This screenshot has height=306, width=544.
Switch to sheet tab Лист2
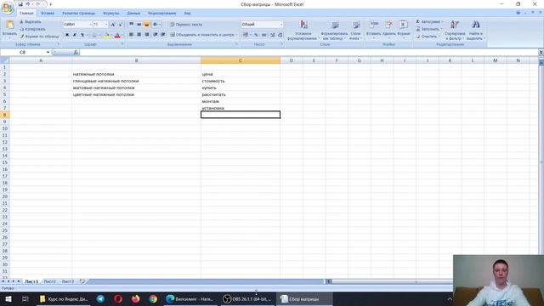(50, 281)
